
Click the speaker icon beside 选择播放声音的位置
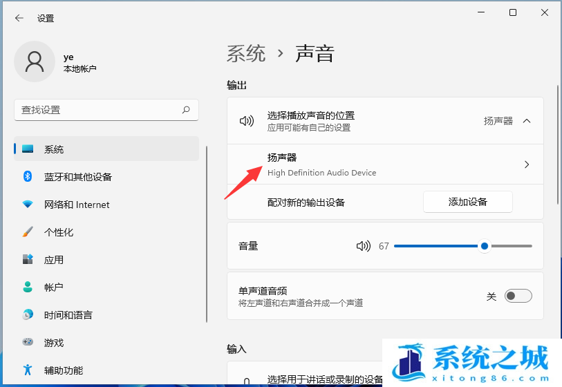[x=247, y=121]
